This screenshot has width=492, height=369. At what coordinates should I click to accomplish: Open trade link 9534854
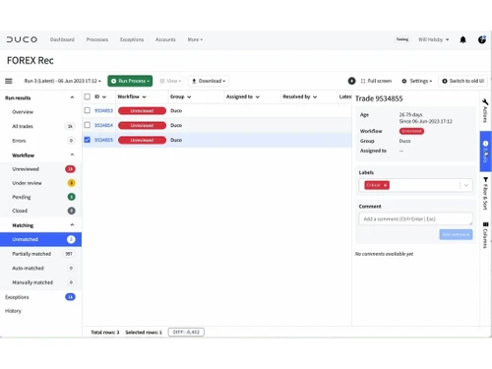(103, 125)
